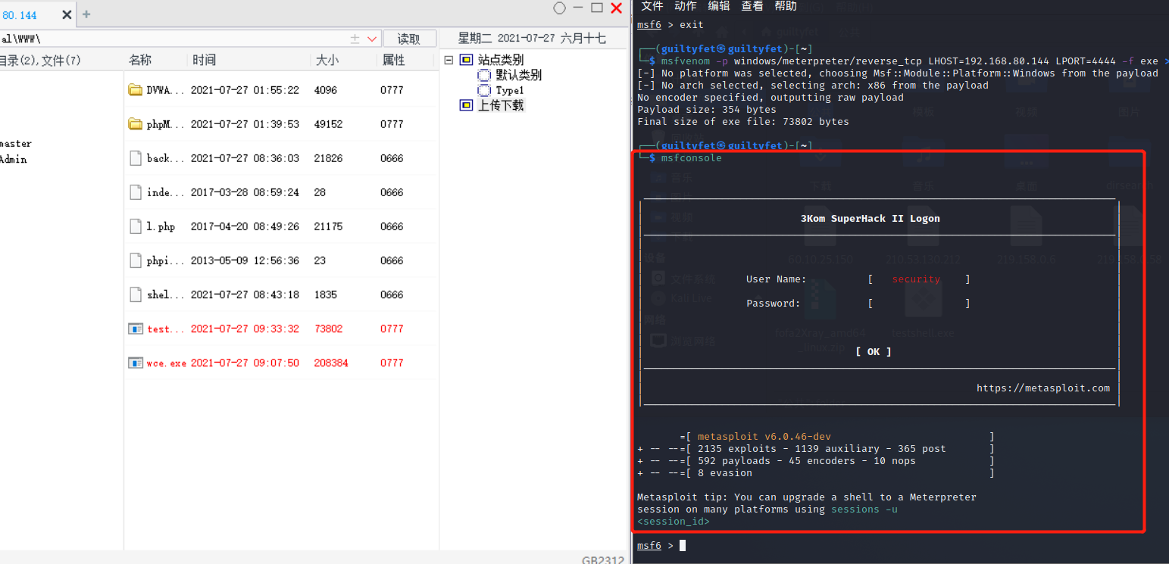Click the phpi... file icon
Screen dimensions: 1169x564
(x=136, y=260)
